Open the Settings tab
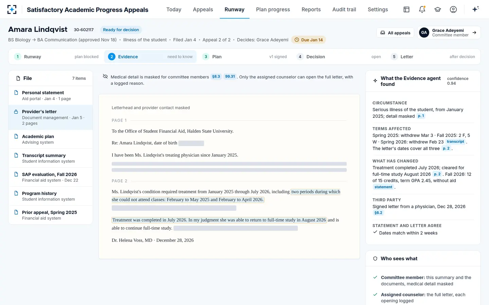The height and width of the screenshot is (305, 489). (378, 9)
